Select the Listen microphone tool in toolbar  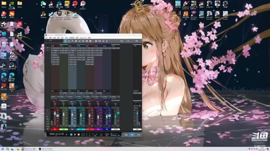(107, 41)
